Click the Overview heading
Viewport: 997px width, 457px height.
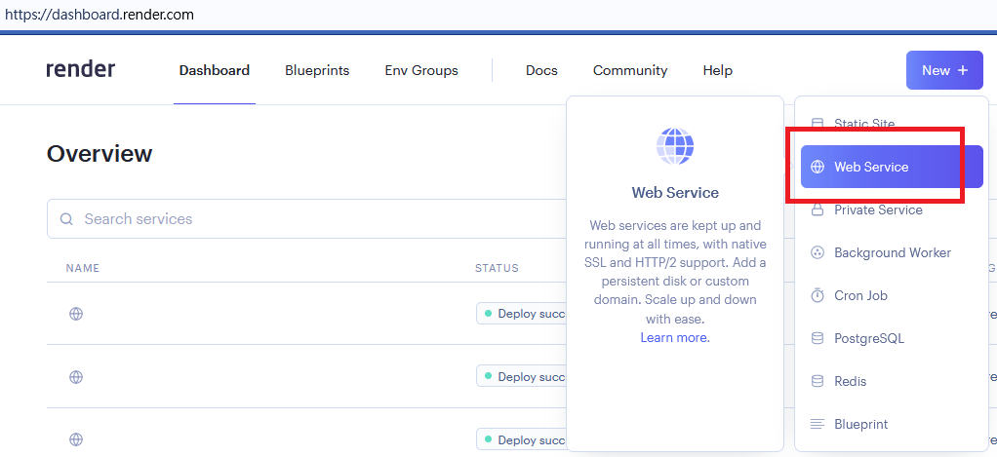click(100, 154)
